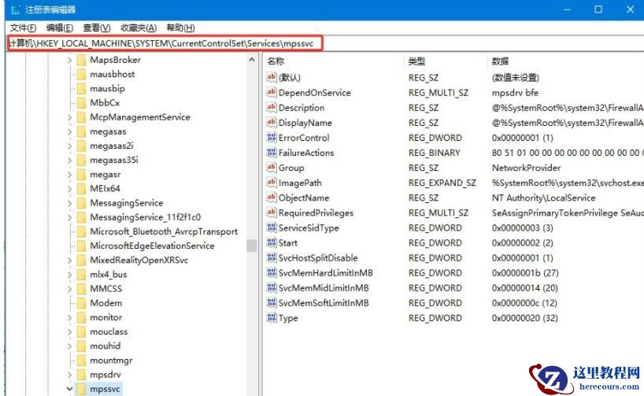Expand the McpManagementService key
This screenshot has height=396, width=644.
point(69,117)
